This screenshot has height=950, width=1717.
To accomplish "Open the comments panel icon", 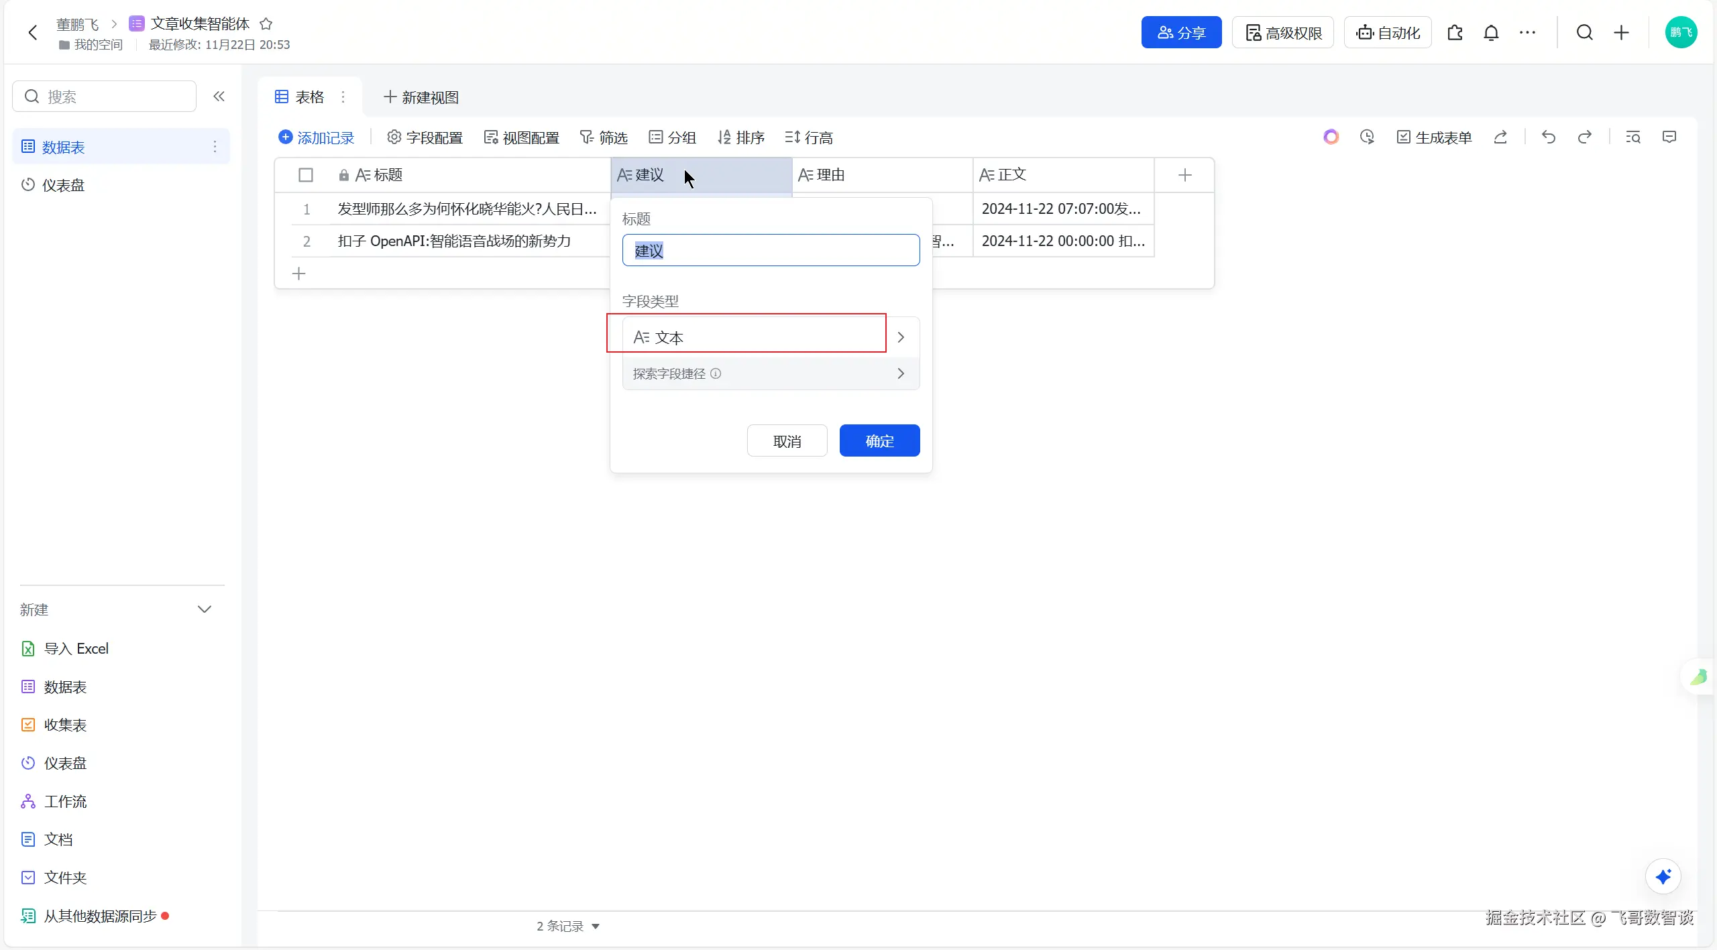I will point(1669,137).
